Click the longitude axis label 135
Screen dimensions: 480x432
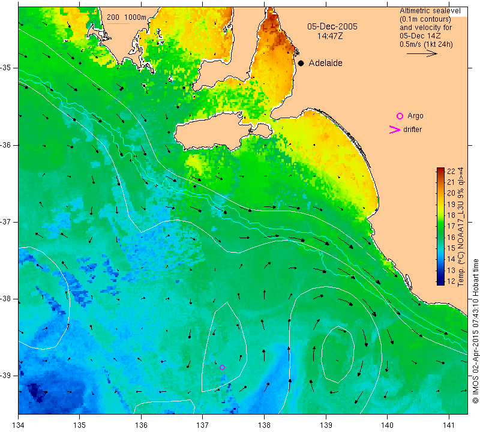(x=80, y=425)
